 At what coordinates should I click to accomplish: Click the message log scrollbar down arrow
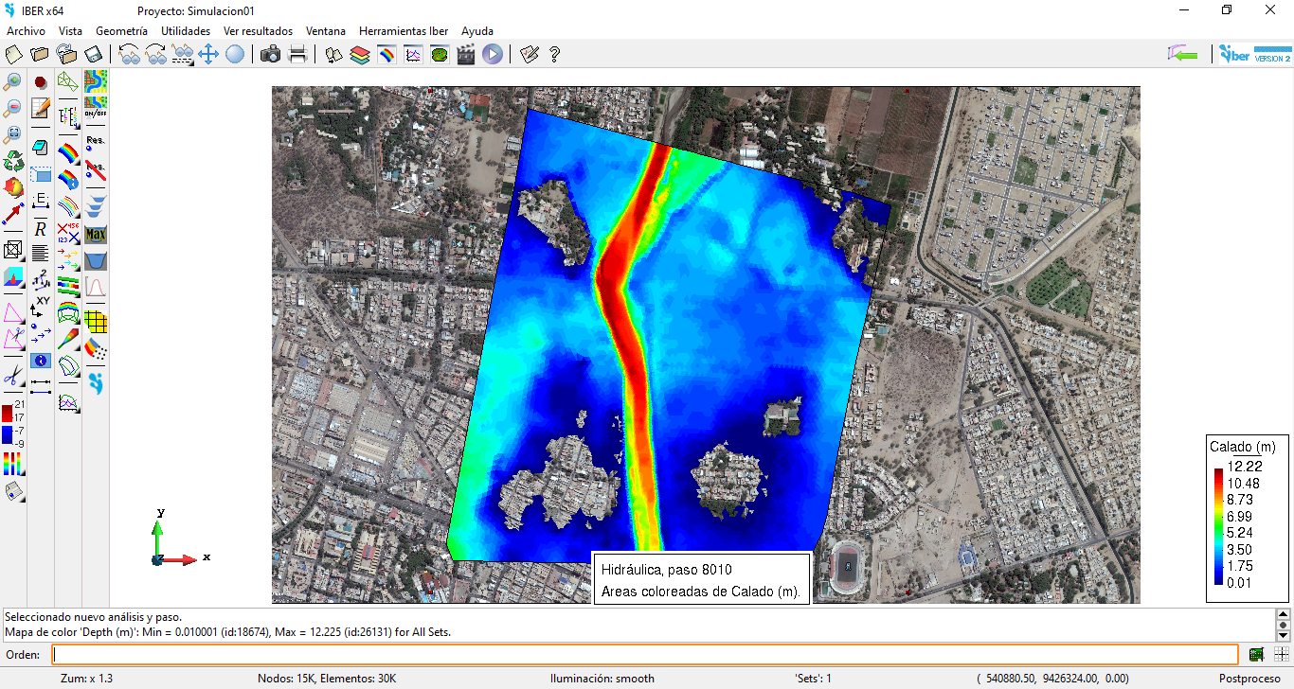1284,635
